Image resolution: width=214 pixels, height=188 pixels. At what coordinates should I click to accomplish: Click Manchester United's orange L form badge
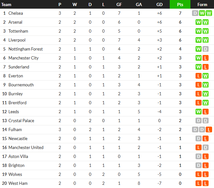coord(199,148)
